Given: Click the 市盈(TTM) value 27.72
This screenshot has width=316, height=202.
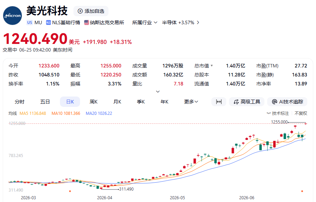Looking at the screenshot, I should click(x=301, y=66).
